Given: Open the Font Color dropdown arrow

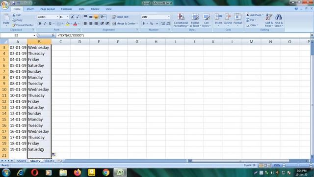Looking at the screenshot, I should tap(78, 24).
